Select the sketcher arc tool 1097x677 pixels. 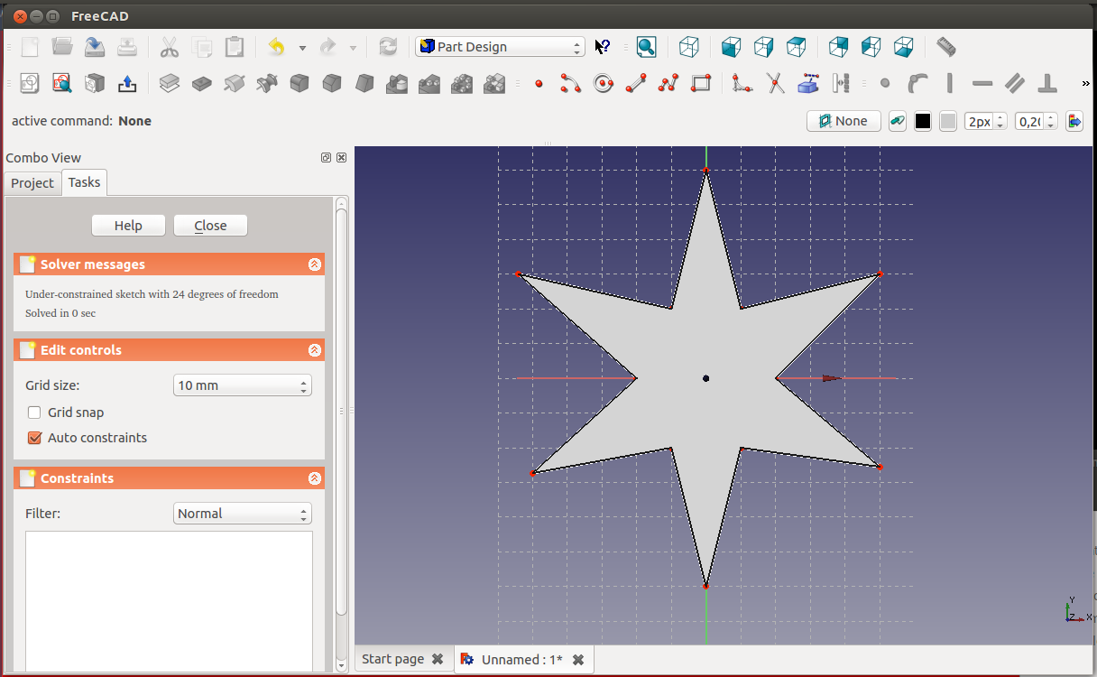tap(570, 84)
